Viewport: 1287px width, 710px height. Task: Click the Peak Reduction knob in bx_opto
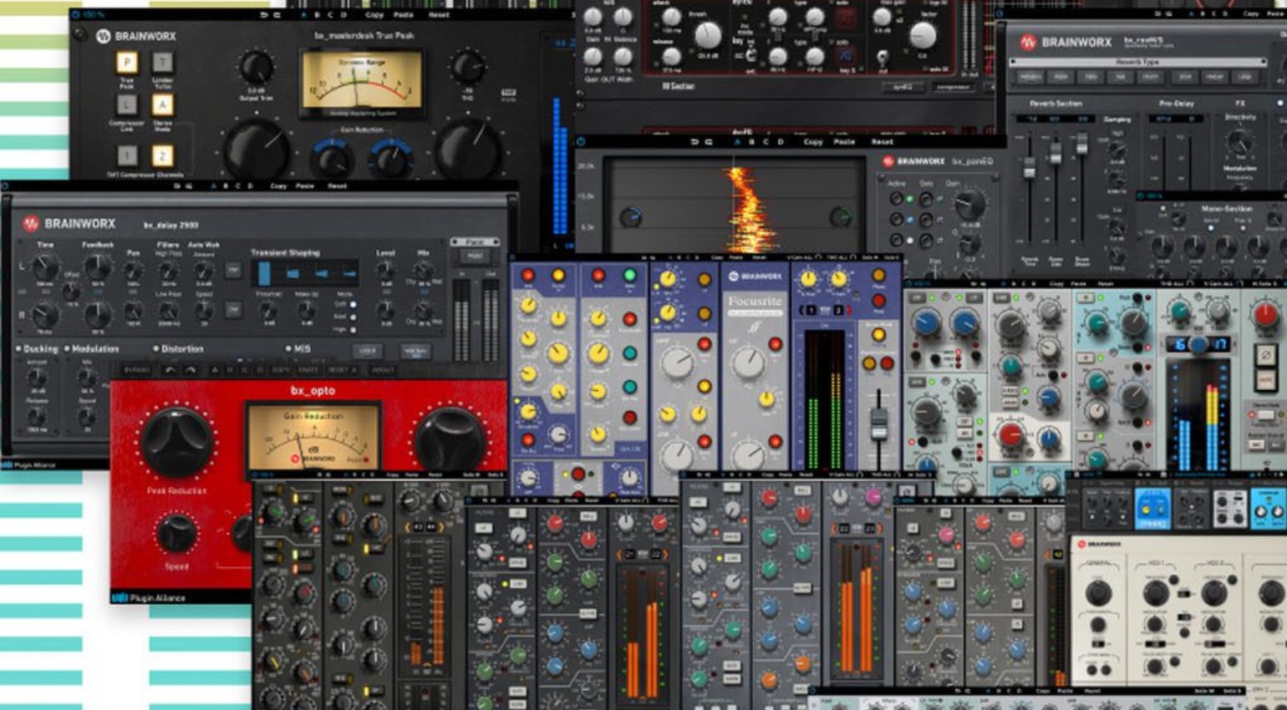(x=176, y=443)
